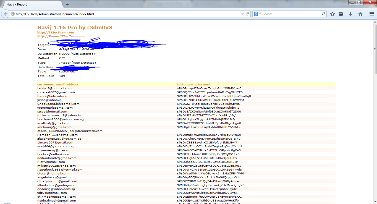Click the globe site identity icon
Viewport: 377px width, 204px height.
pyautogui.click(x=13, y=14)
